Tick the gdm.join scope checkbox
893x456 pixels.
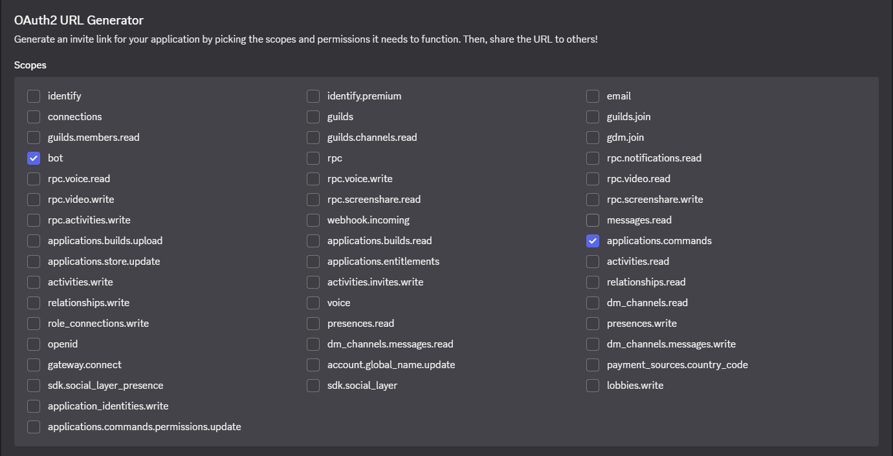pyautogui.click(x=593, y=138)
